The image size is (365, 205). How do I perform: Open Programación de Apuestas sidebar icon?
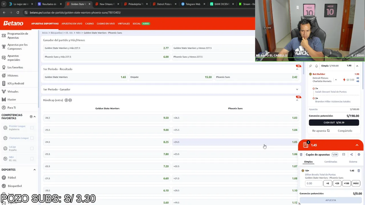(4, 36)
